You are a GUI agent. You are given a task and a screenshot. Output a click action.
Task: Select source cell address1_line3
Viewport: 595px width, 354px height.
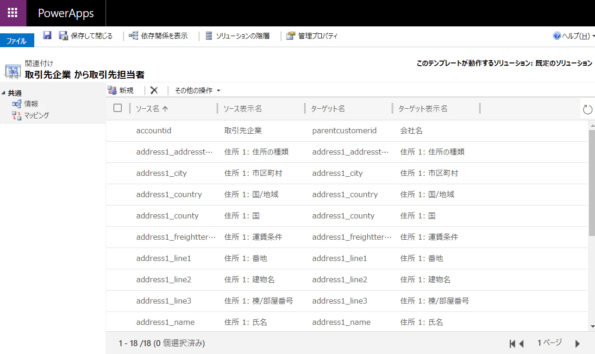tap(163, 301)
